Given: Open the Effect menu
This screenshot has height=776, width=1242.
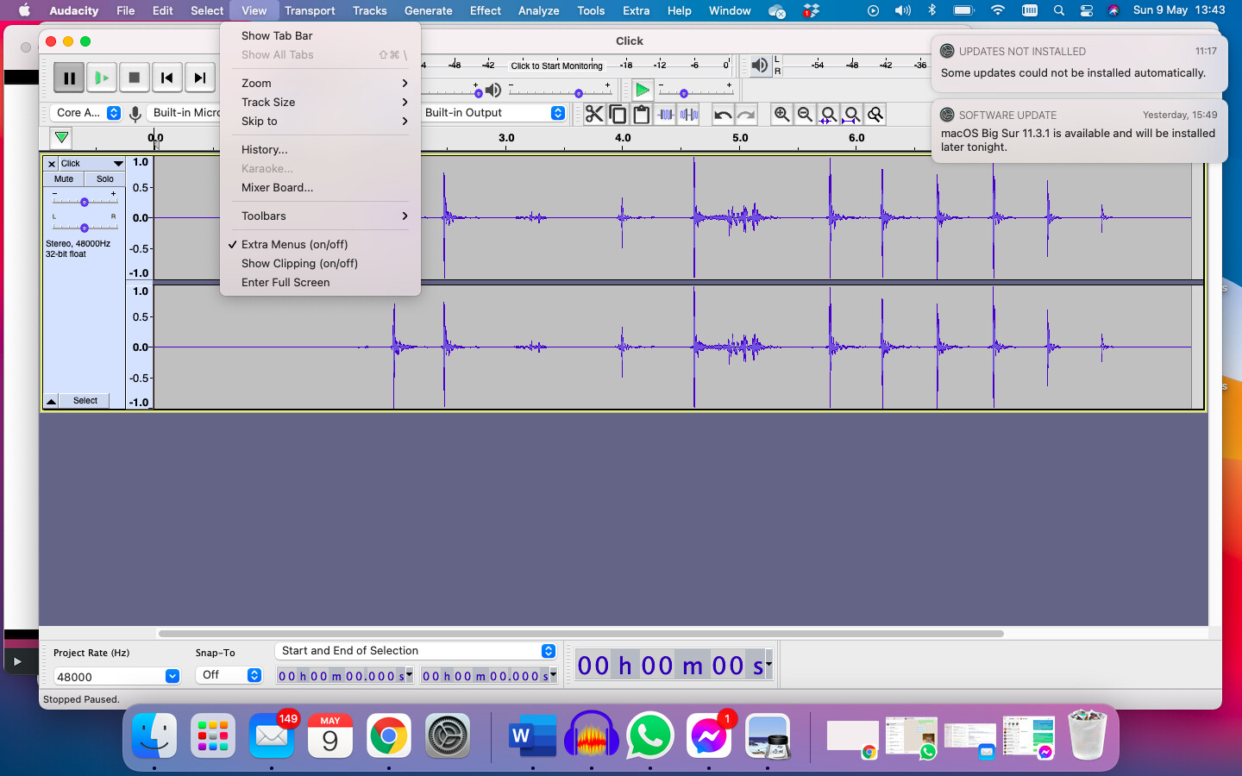Looking at the screenshot, I should click(x=486, y=10).
